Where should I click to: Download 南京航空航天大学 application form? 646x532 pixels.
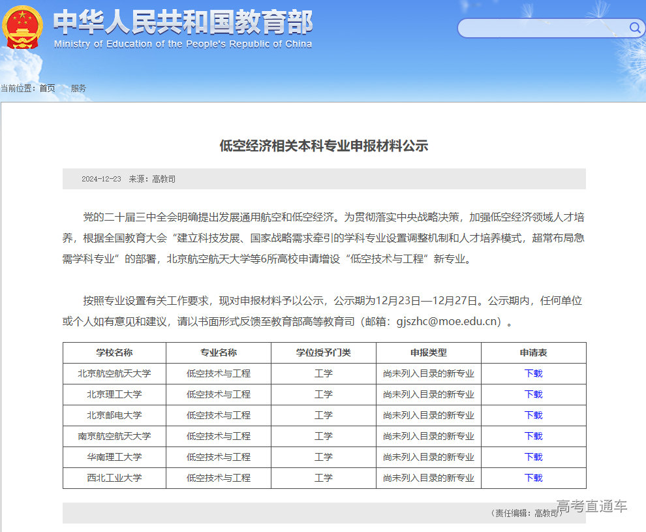(533, 436)
